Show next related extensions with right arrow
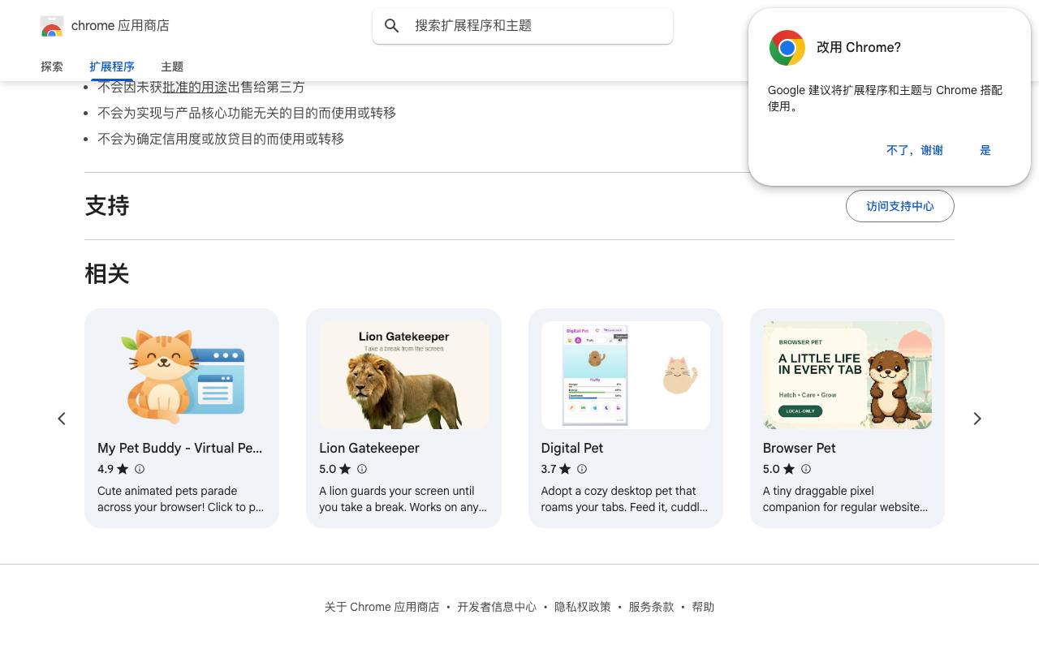The width and height of the screenshot is (1039, 649). (x=977, y=419)
